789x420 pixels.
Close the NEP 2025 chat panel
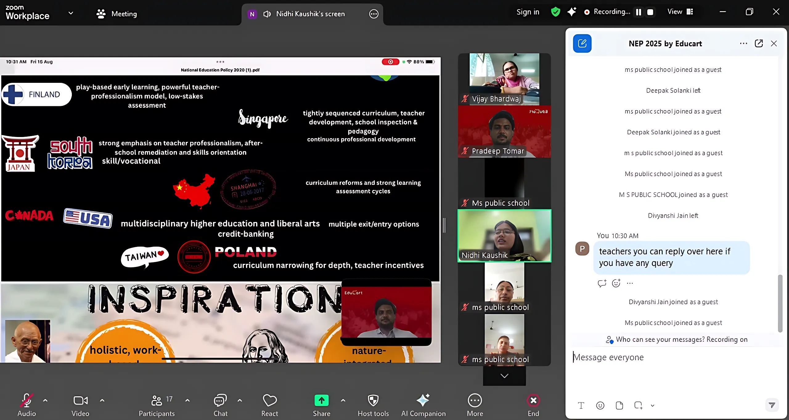coord(774,43)
